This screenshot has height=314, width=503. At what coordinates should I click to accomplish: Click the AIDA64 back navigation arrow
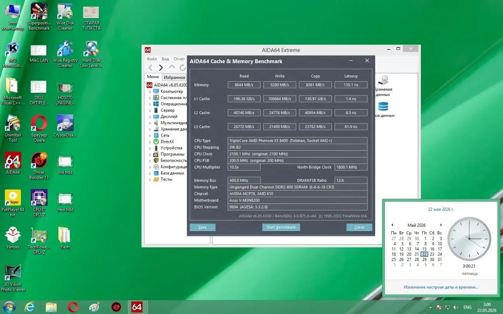coord(150,68)
